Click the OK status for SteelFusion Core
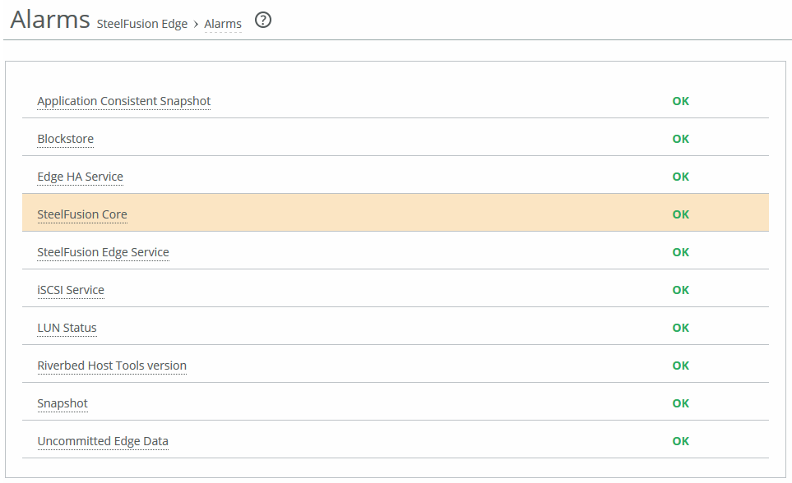792x483 pixels. (x=680, y=214)
